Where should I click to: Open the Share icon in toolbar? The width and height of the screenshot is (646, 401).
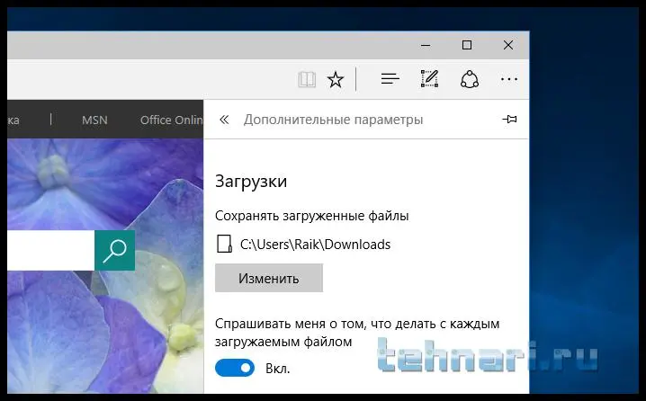point(470,79)
